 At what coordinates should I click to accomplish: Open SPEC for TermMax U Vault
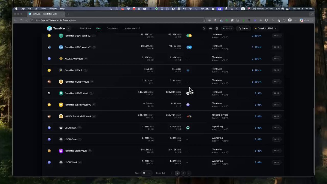pos(277,70)
